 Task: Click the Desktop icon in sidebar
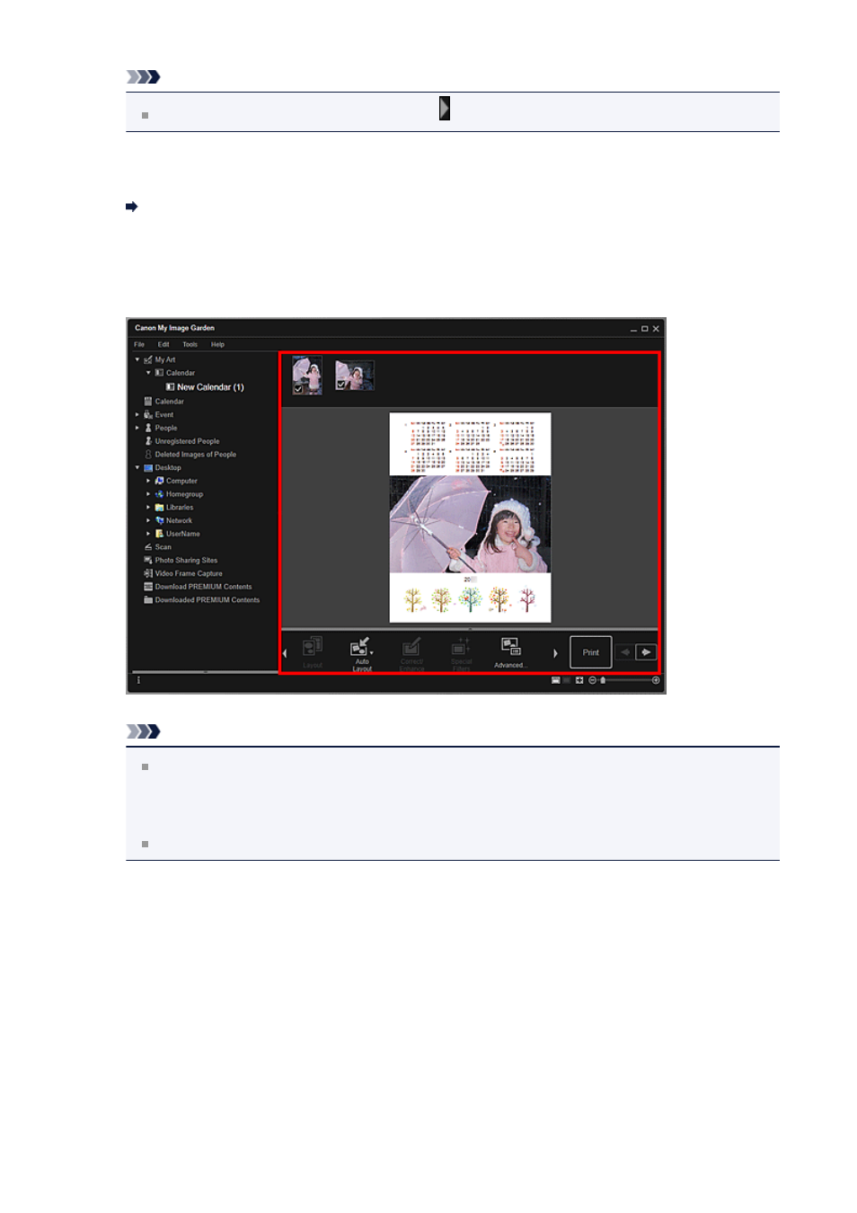(148, 468)
